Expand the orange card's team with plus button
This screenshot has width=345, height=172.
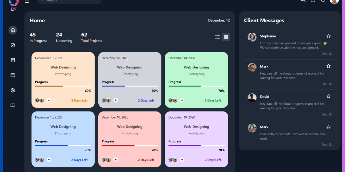pyautogui.click(x=49, y=100)
